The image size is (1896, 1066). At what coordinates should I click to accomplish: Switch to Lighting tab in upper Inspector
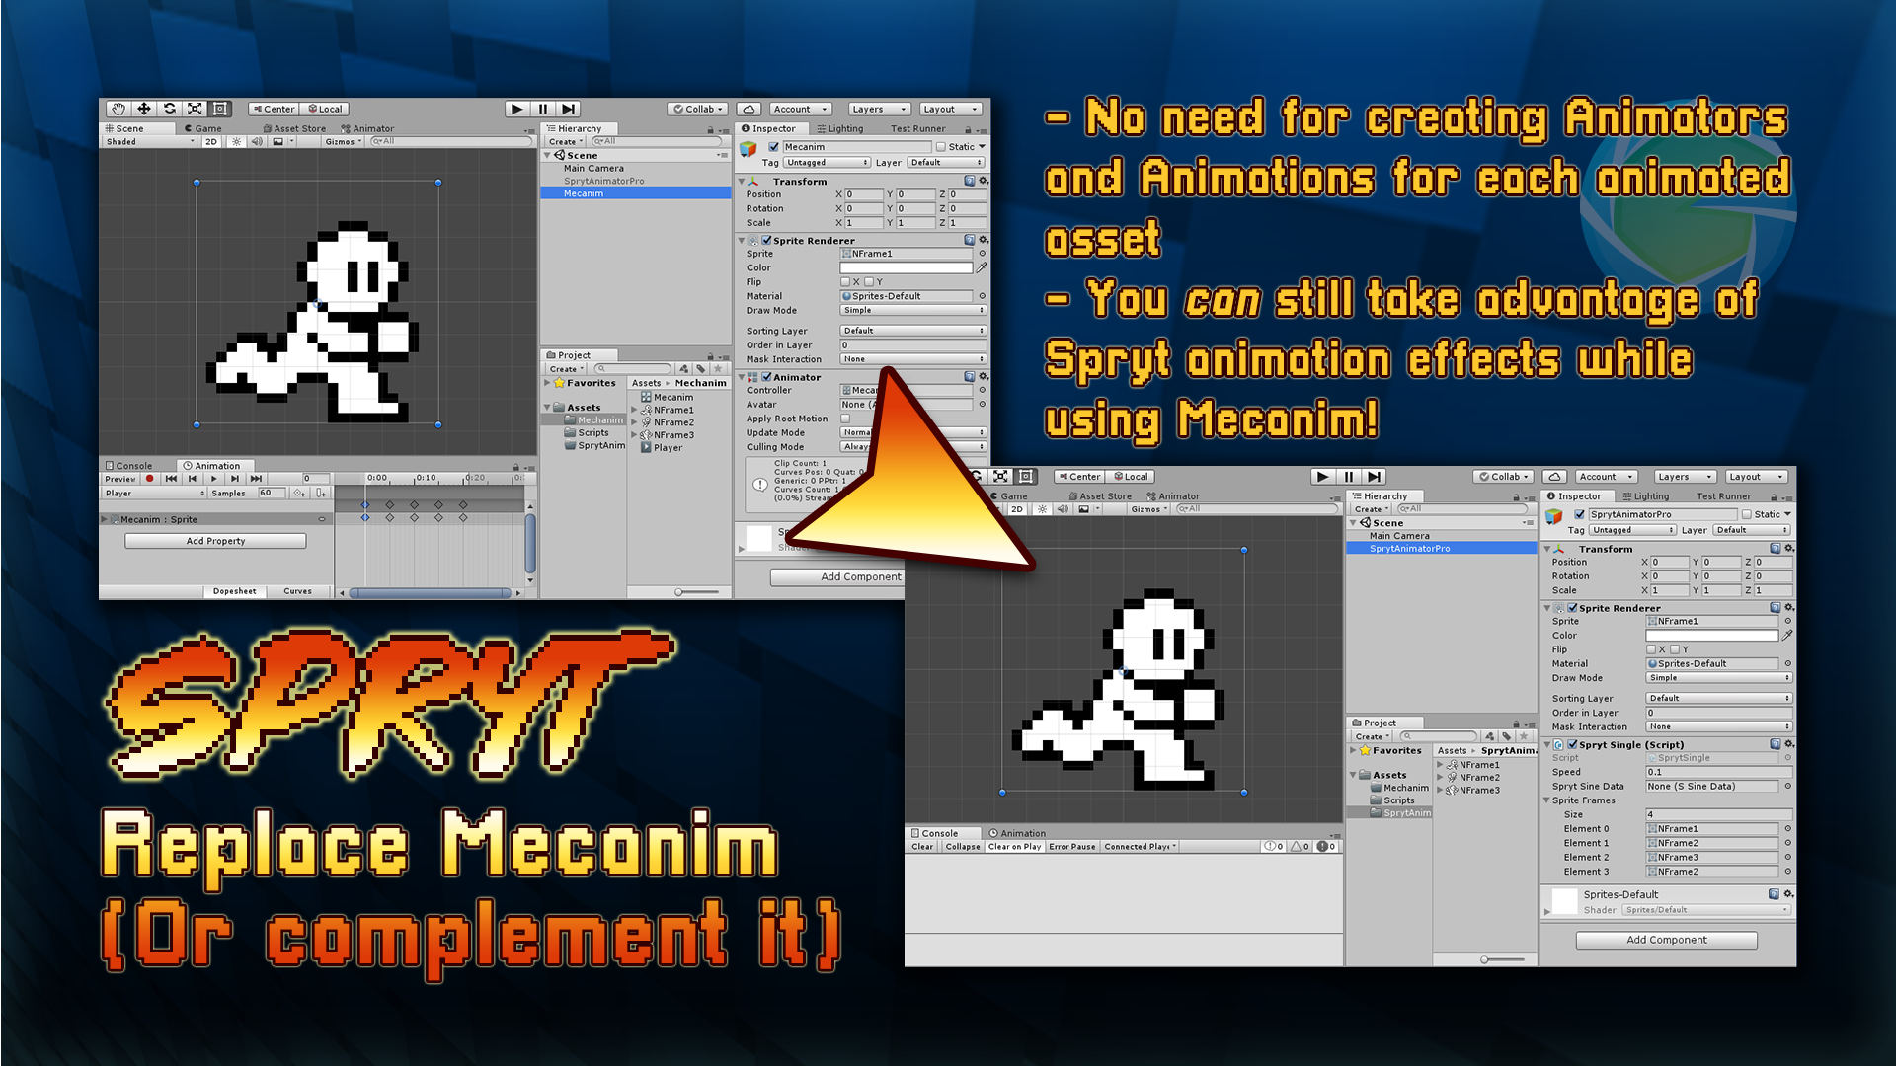point(839,128)
